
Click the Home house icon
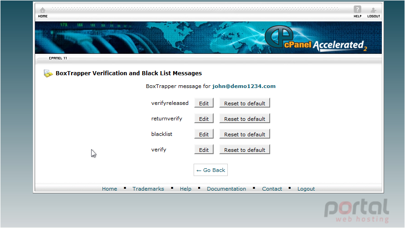[x=43, y=10]
